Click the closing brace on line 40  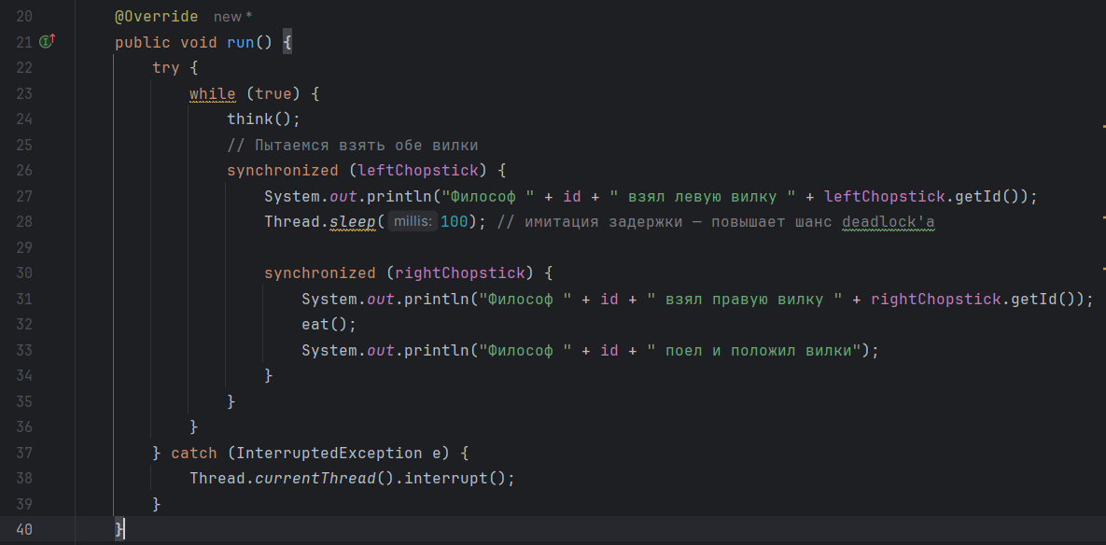[x=119, y=529]
